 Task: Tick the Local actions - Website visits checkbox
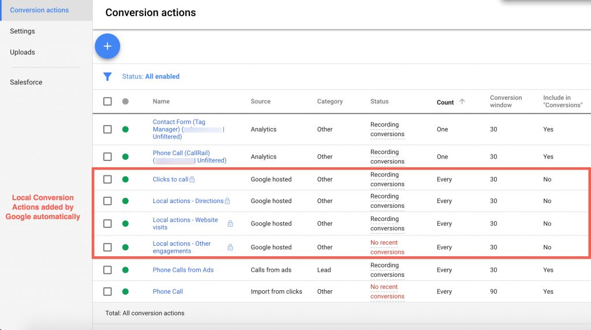pos(107,223)
